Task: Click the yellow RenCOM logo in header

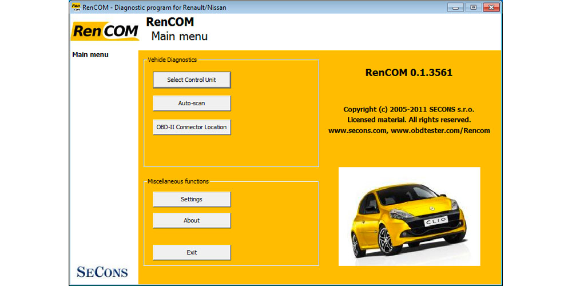Action: [x=105, y=31]
